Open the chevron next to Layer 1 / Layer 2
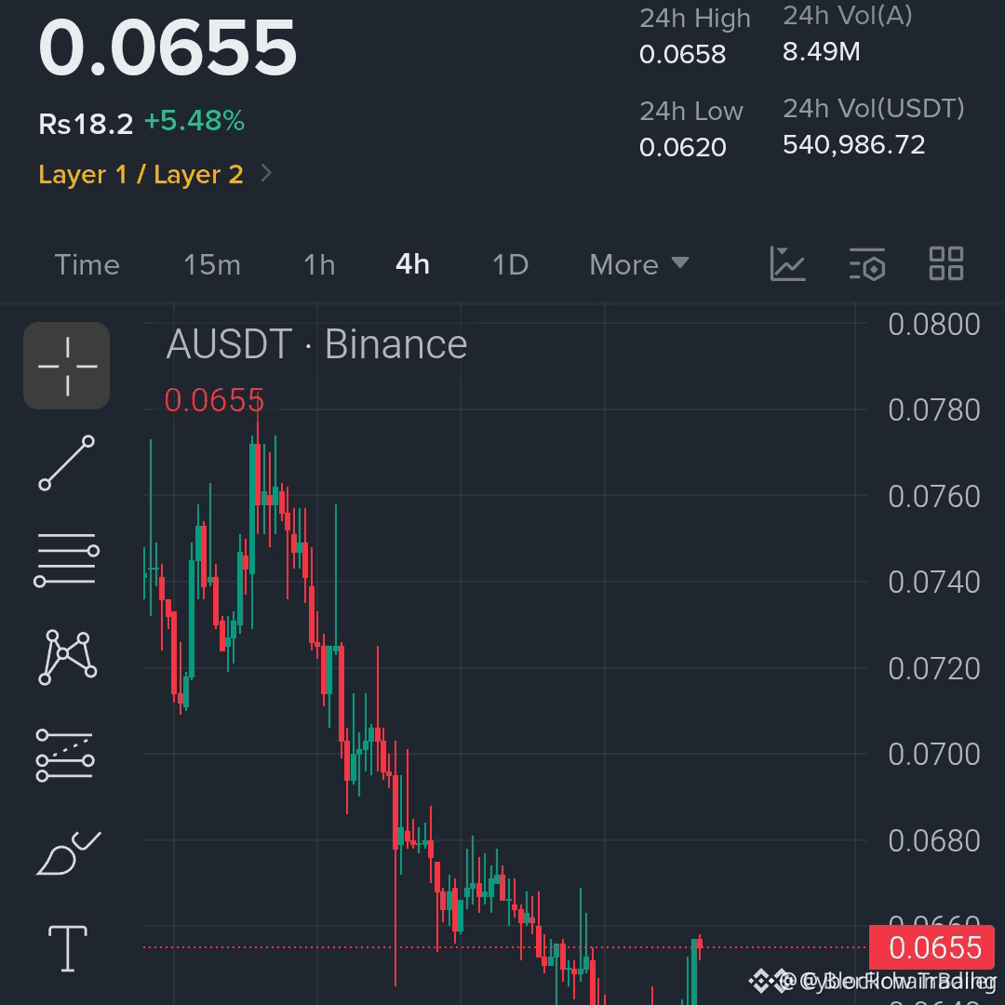This screenshot has height=1005, width=1005. tap(267, 173)
